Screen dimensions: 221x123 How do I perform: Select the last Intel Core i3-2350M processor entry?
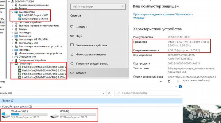44,77
